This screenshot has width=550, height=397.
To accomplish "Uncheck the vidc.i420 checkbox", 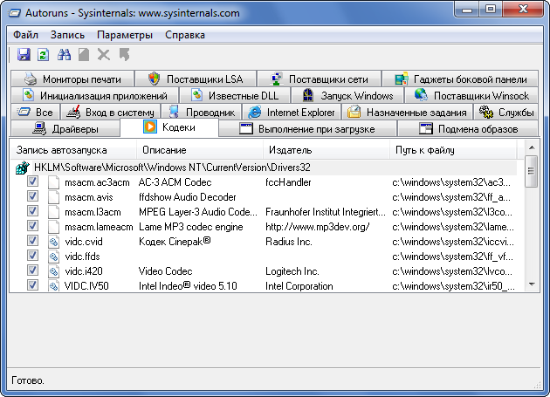I will point(32,270).
